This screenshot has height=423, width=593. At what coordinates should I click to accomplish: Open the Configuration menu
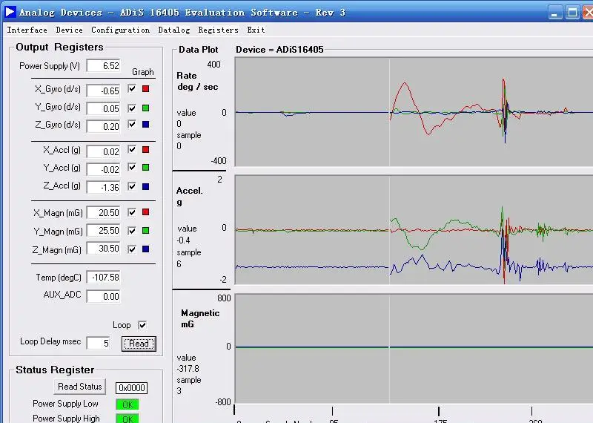[x=120, y=30]
